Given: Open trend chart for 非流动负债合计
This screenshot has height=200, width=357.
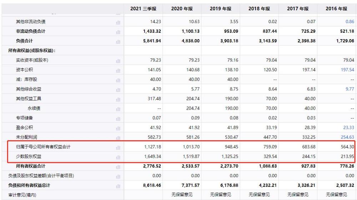Looking at the screenshot, I should [x=118, y=32].
